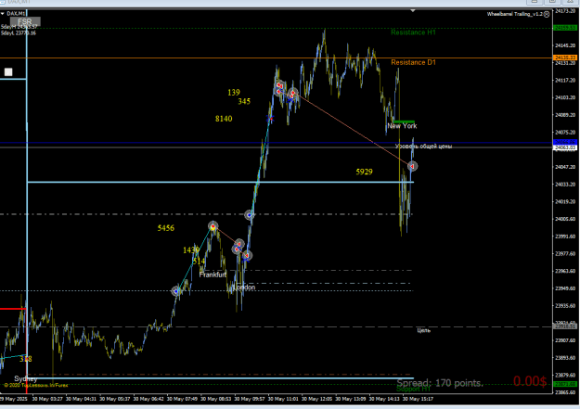Click the yellow 139 number
580x409 pixels.
(234, 92)
